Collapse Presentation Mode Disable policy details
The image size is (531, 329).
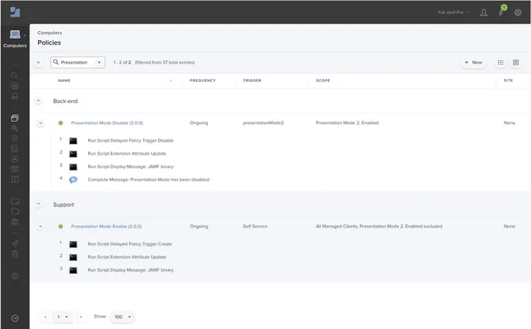(40, 123)
